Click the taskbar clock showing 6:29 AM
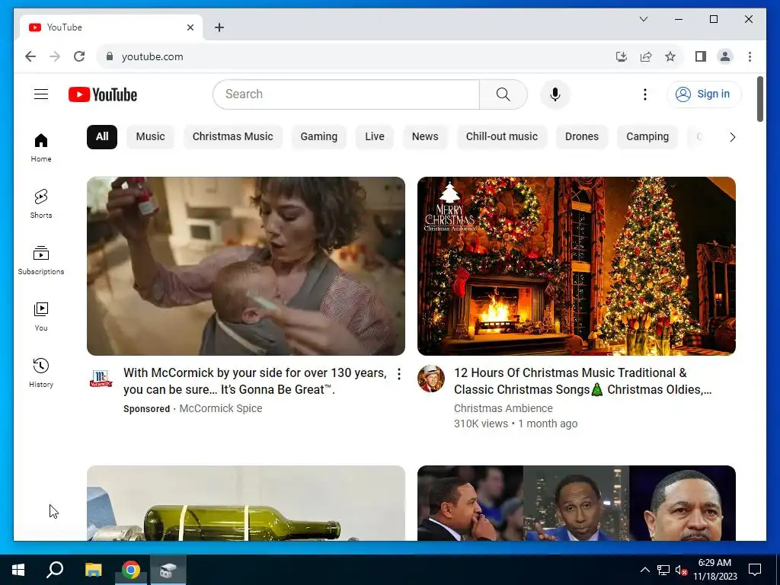This screenshot has width=780, height=585. point(714,570)
